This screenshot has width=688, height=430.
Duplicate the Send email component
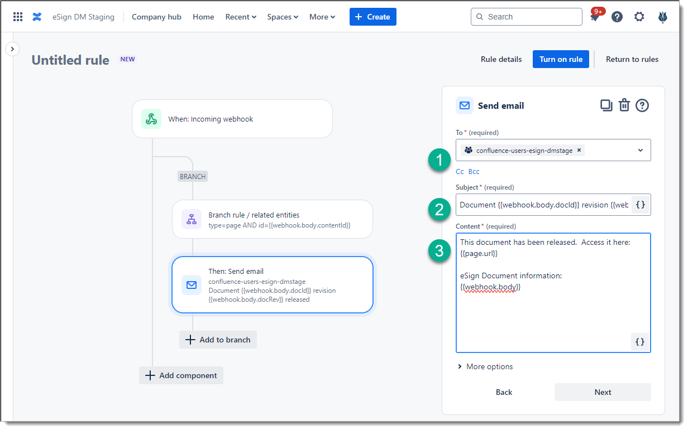point(606,105)
